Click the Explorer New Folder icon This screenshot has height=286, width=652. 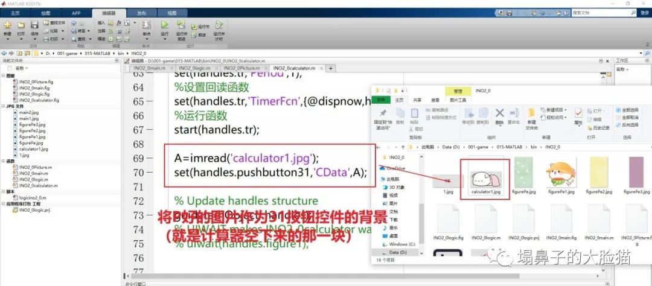pyautogui.click(x=531, y=113)
